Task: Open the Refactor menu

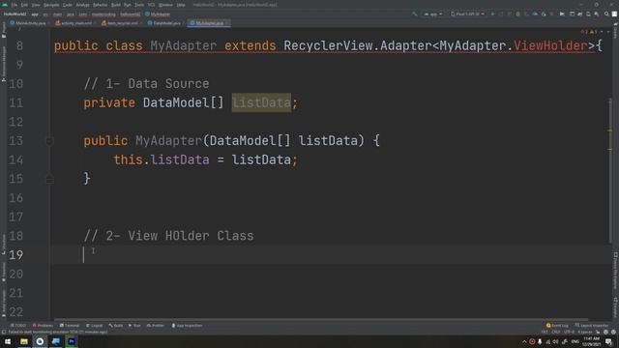Action: point(101,5)
